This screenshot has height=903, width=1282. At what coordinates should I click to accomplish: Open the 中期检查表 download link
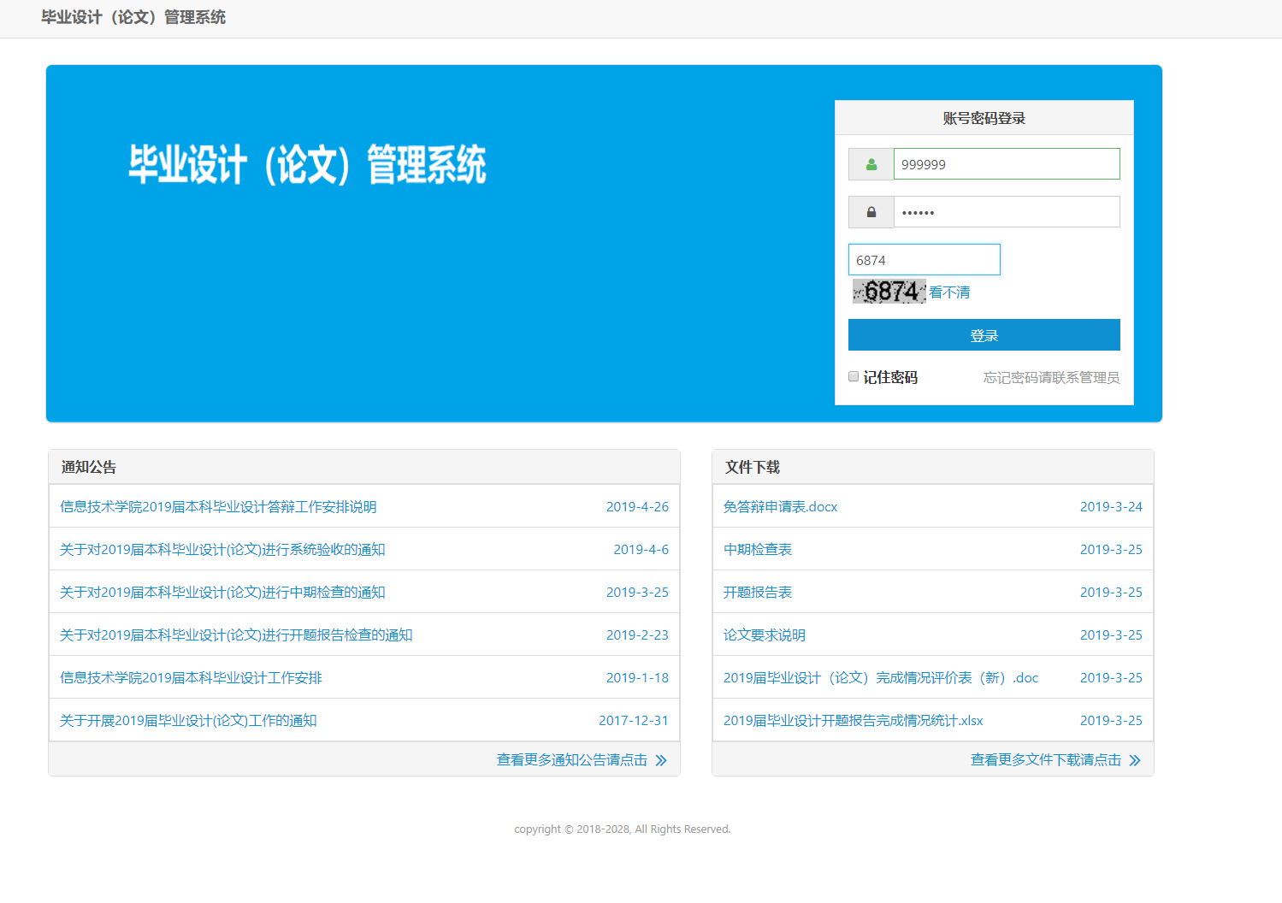(x=757, y=549)
